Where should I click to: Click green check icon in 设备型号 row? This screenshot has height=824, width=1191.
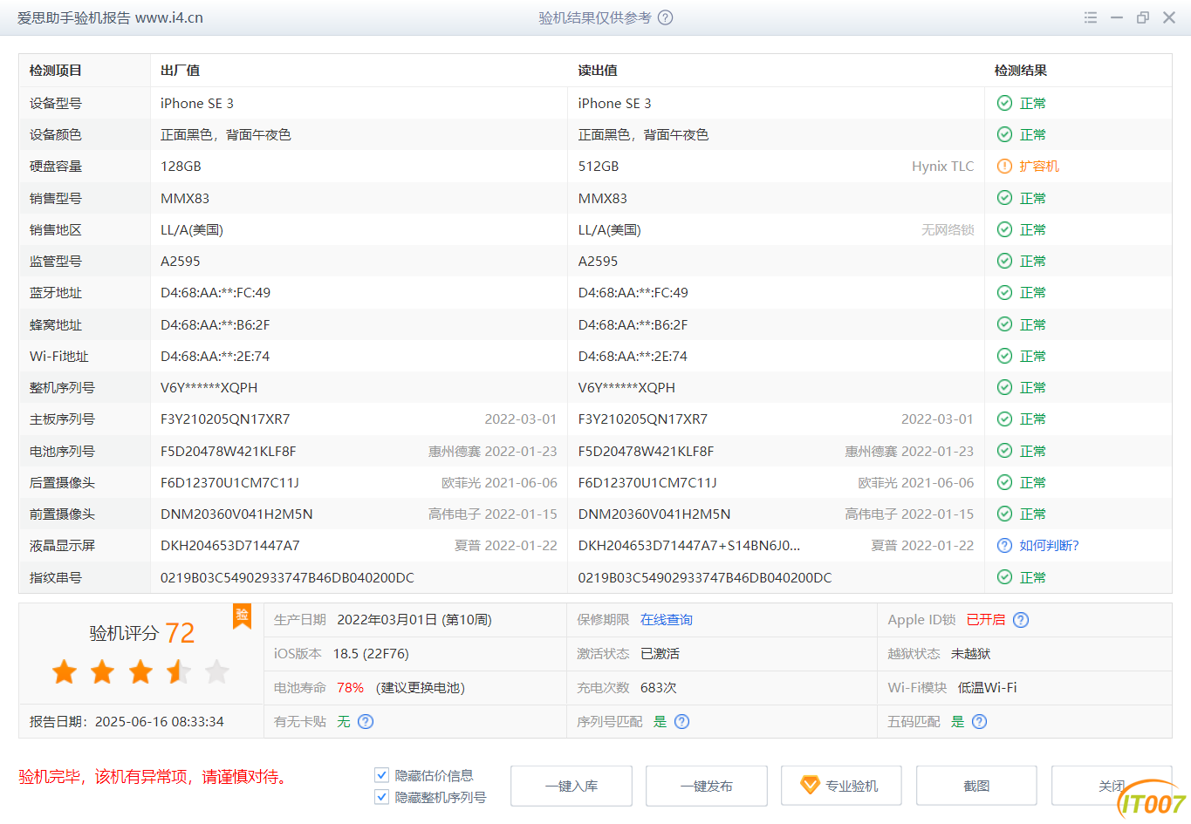[x=1004, y=103]
